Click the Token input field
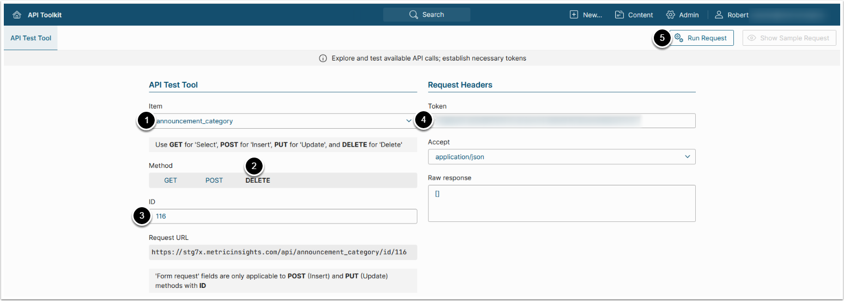This screenshot has width=844, height=301. [x=561, y=121]
